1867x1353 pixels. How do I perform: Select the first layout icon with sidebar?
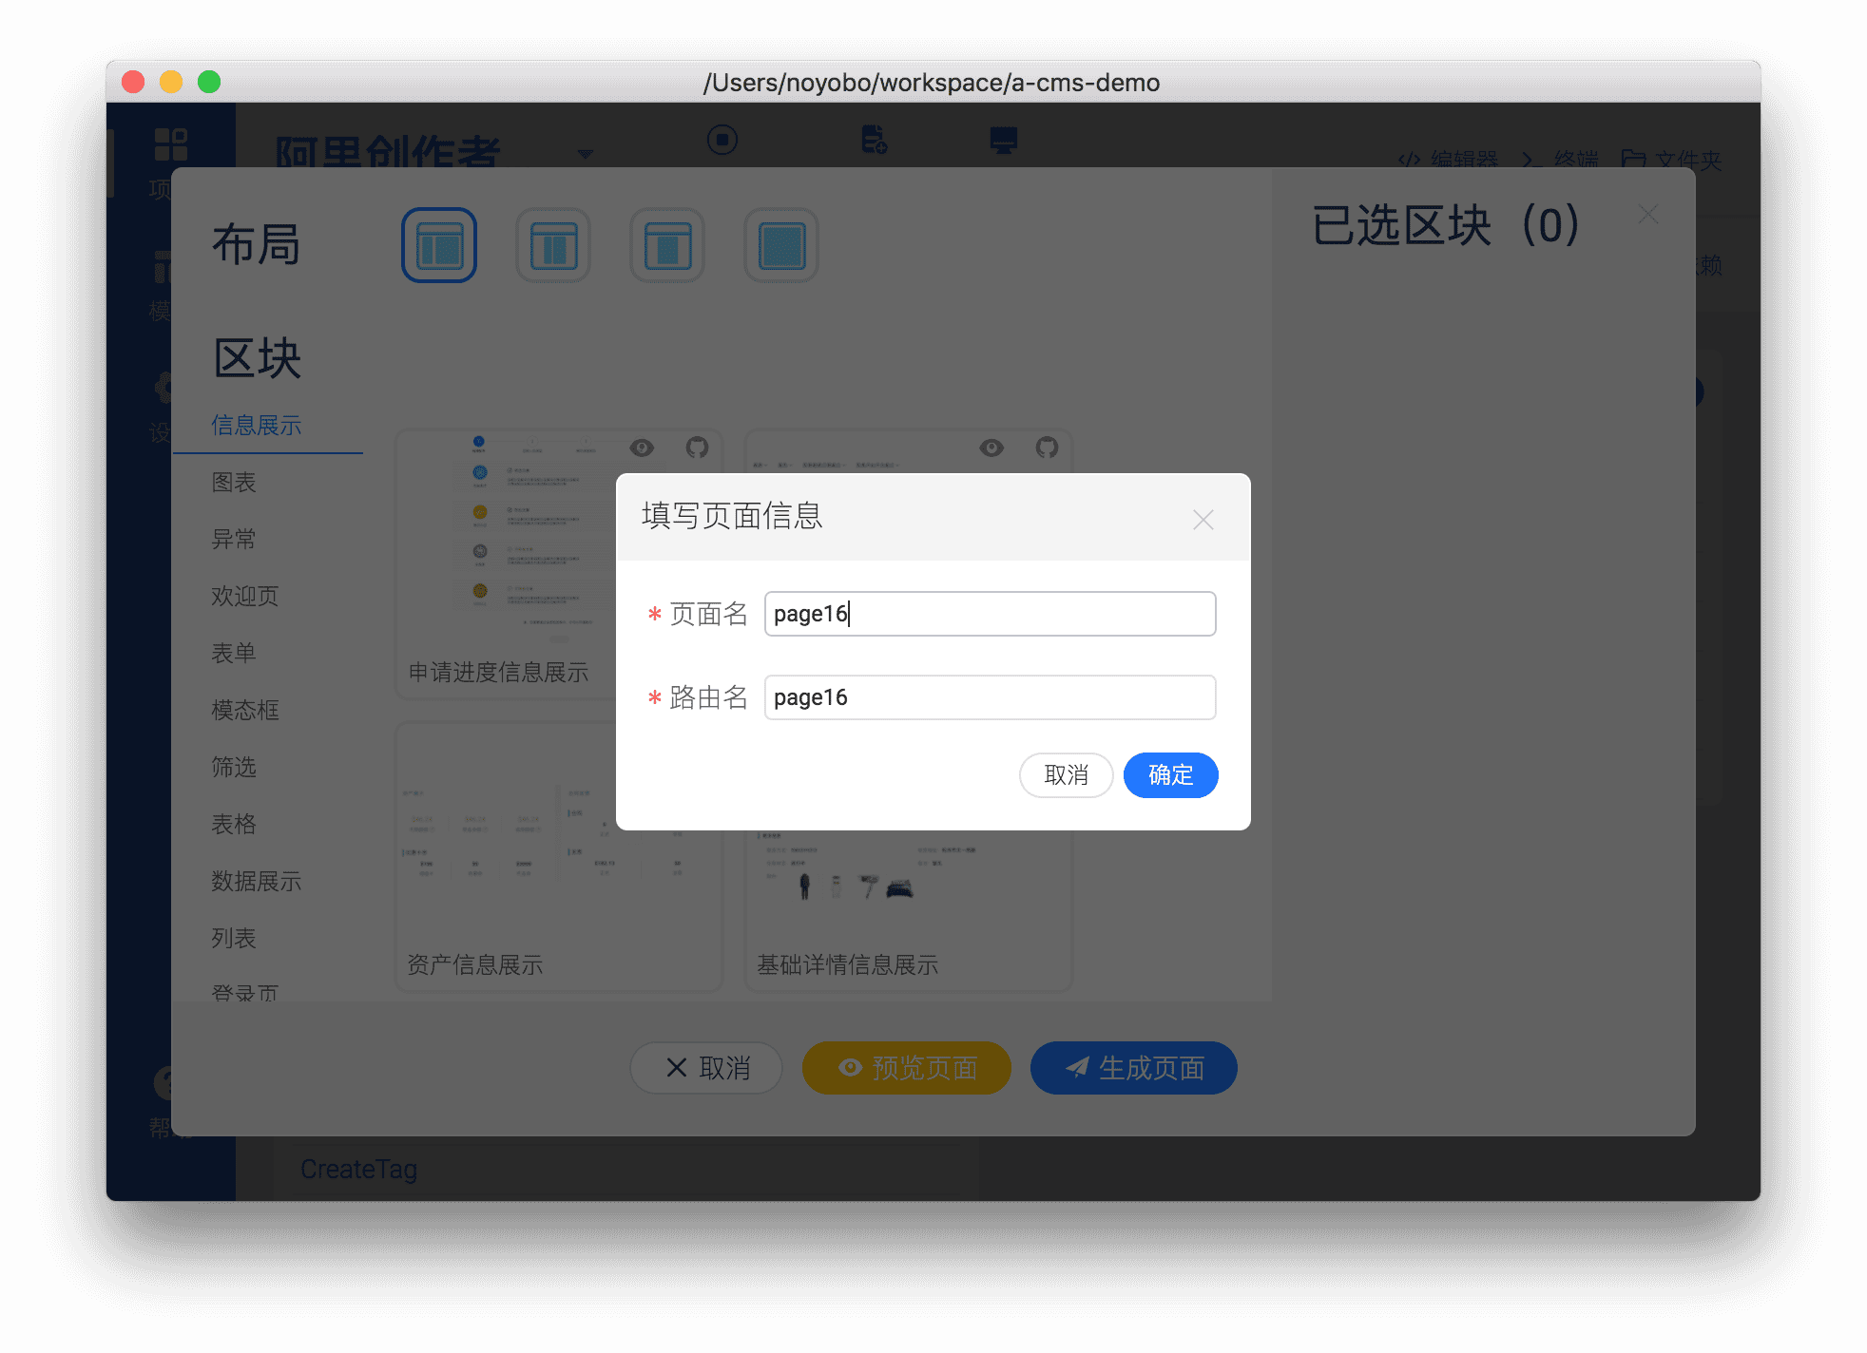439,245
